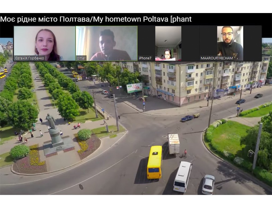Click the blue car in the intersection

click(187, 118)
